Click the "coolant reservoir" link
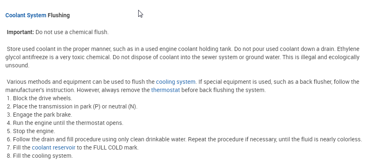371x168 pixels. 53,147
